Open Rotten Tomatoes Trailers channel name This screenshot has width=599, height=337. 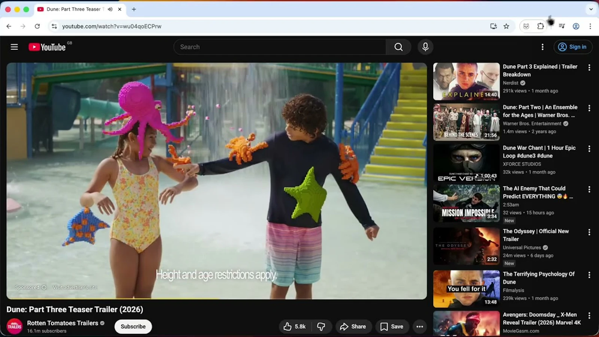click(63, 323)
